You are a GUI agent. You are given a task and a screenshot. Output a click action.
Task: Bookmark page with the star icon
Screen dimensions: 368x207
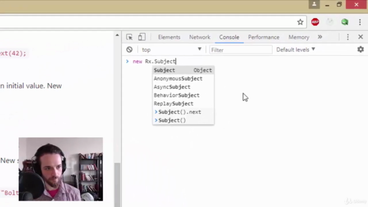[x=300, y=22]
